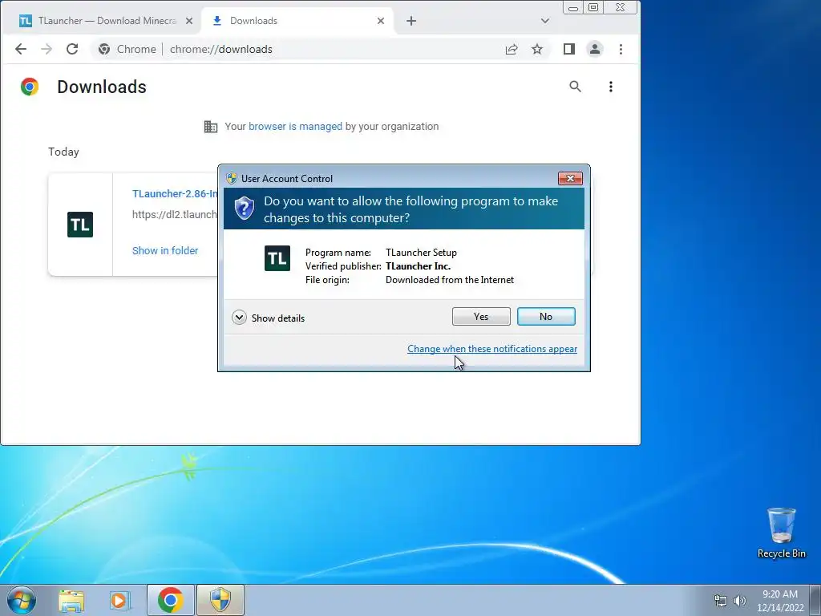
Task: Click the TLauncher icon in UAC dialog
Action: [x=277, y=258]
